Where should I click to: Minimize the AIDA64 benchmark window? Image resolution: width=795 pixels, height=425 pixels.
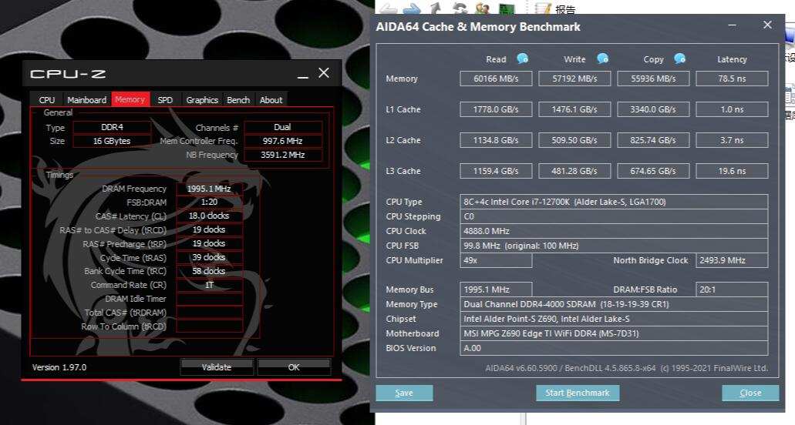(732, 25)
